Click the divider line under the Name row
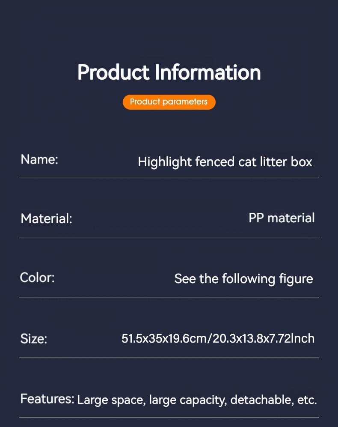 pos(169,178)
